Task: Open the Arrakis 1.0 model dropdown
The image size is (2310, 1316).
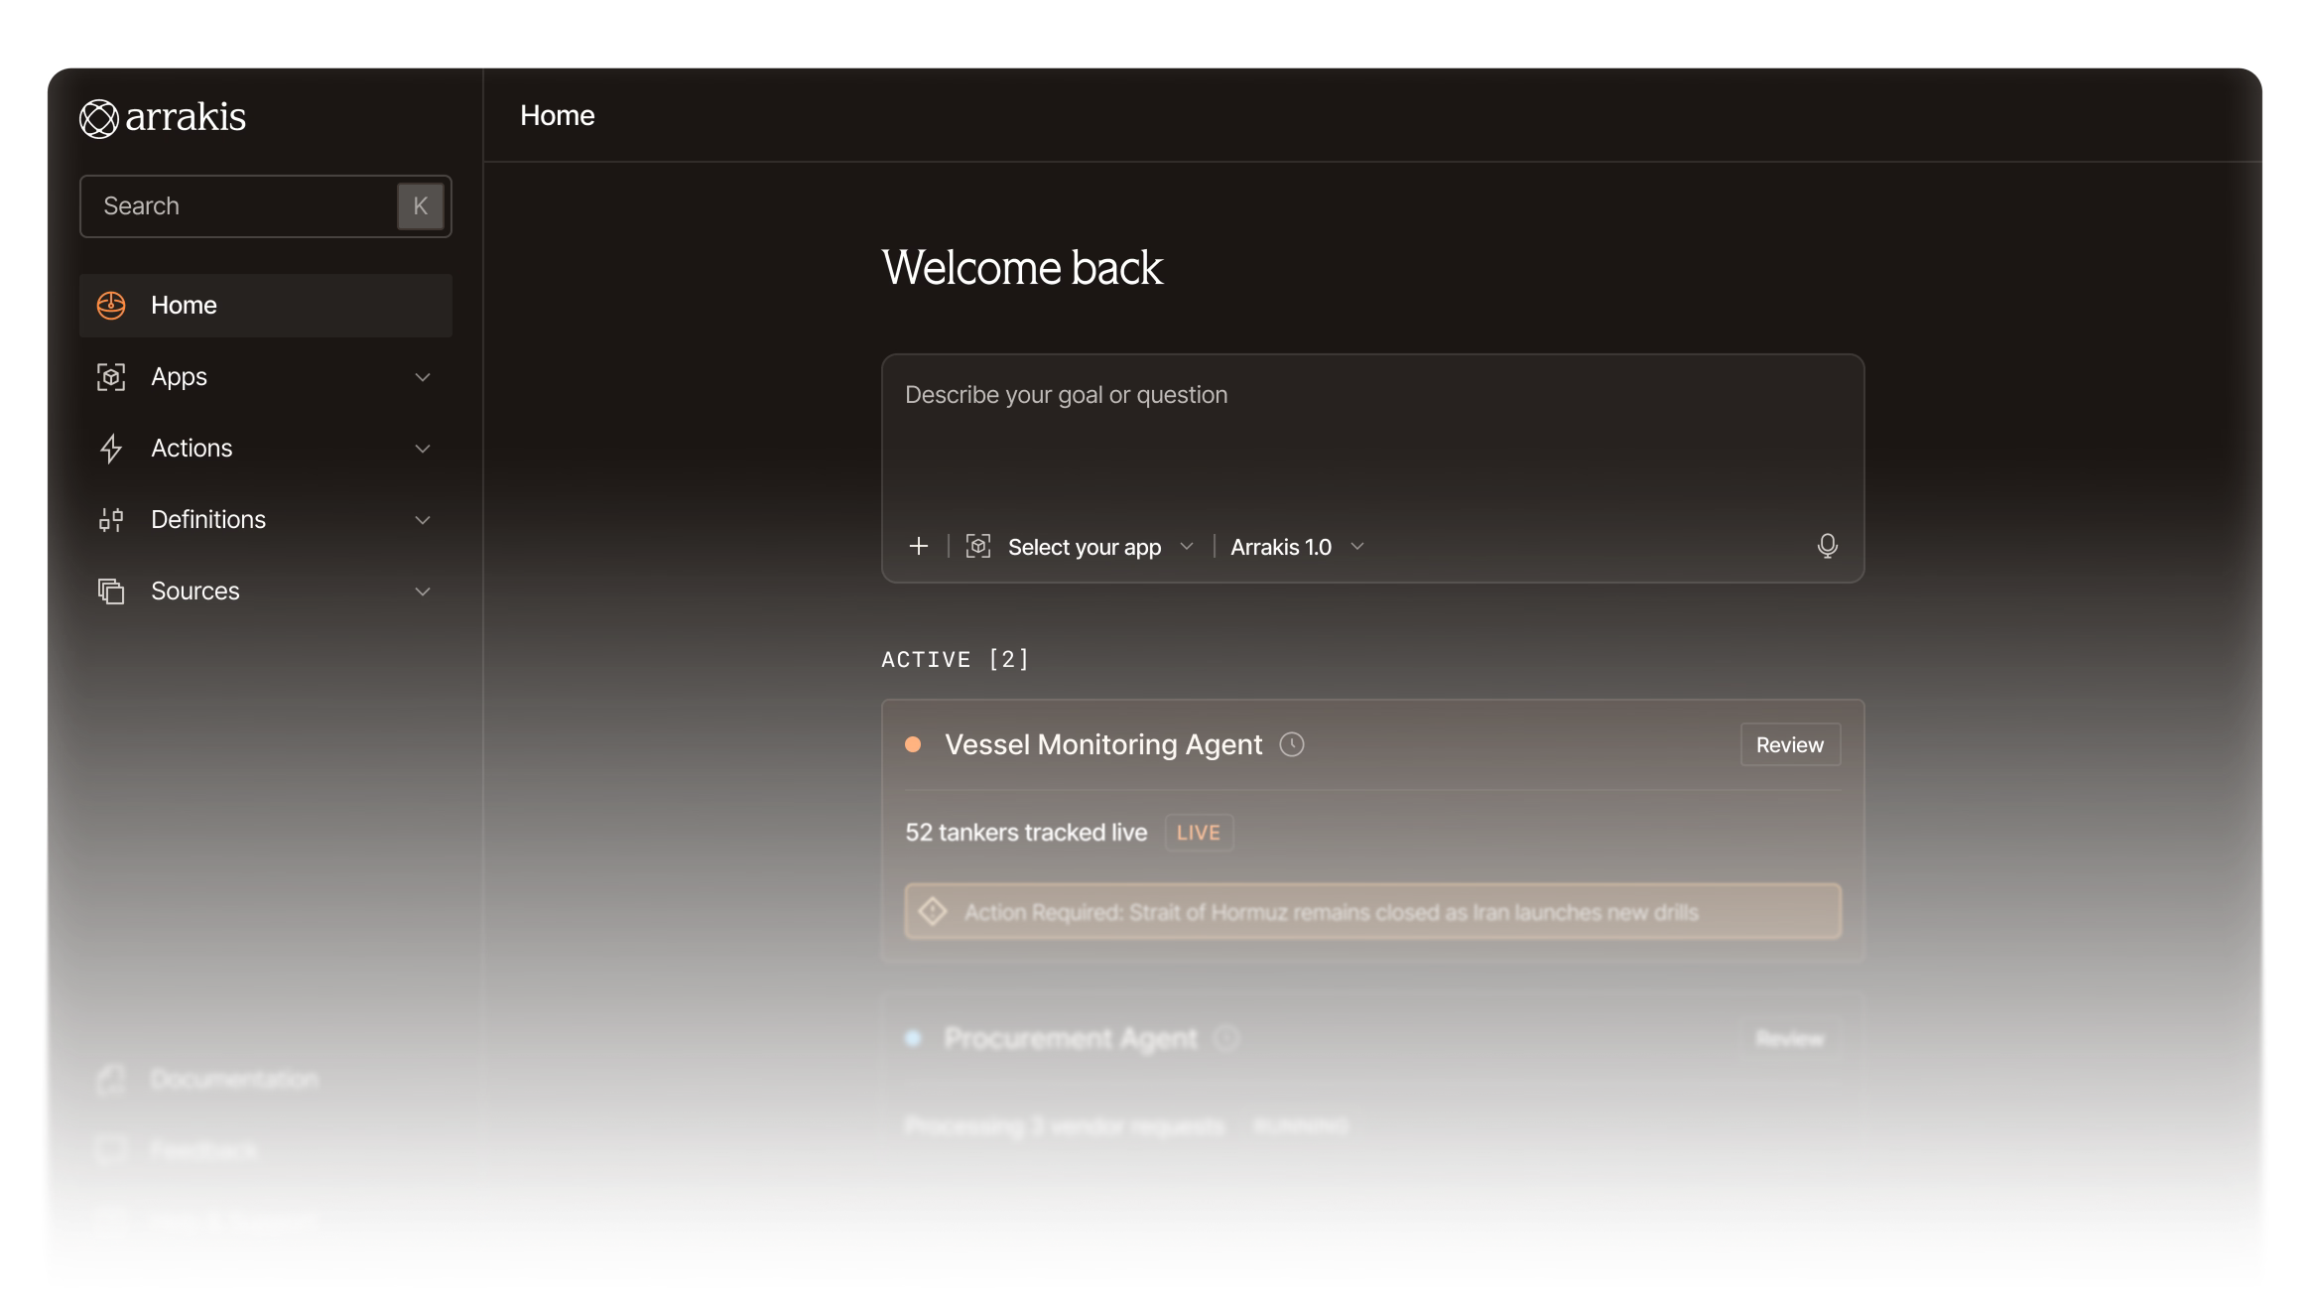Action: 1298,547
